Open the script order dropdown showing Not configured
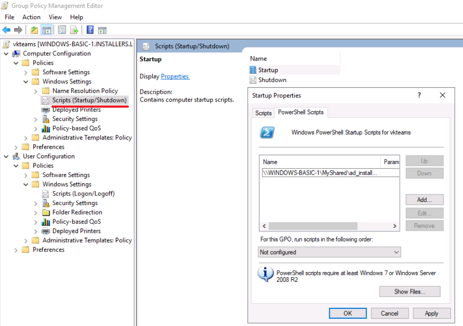Viewport: 463px width, 326px height. point(329,252)
